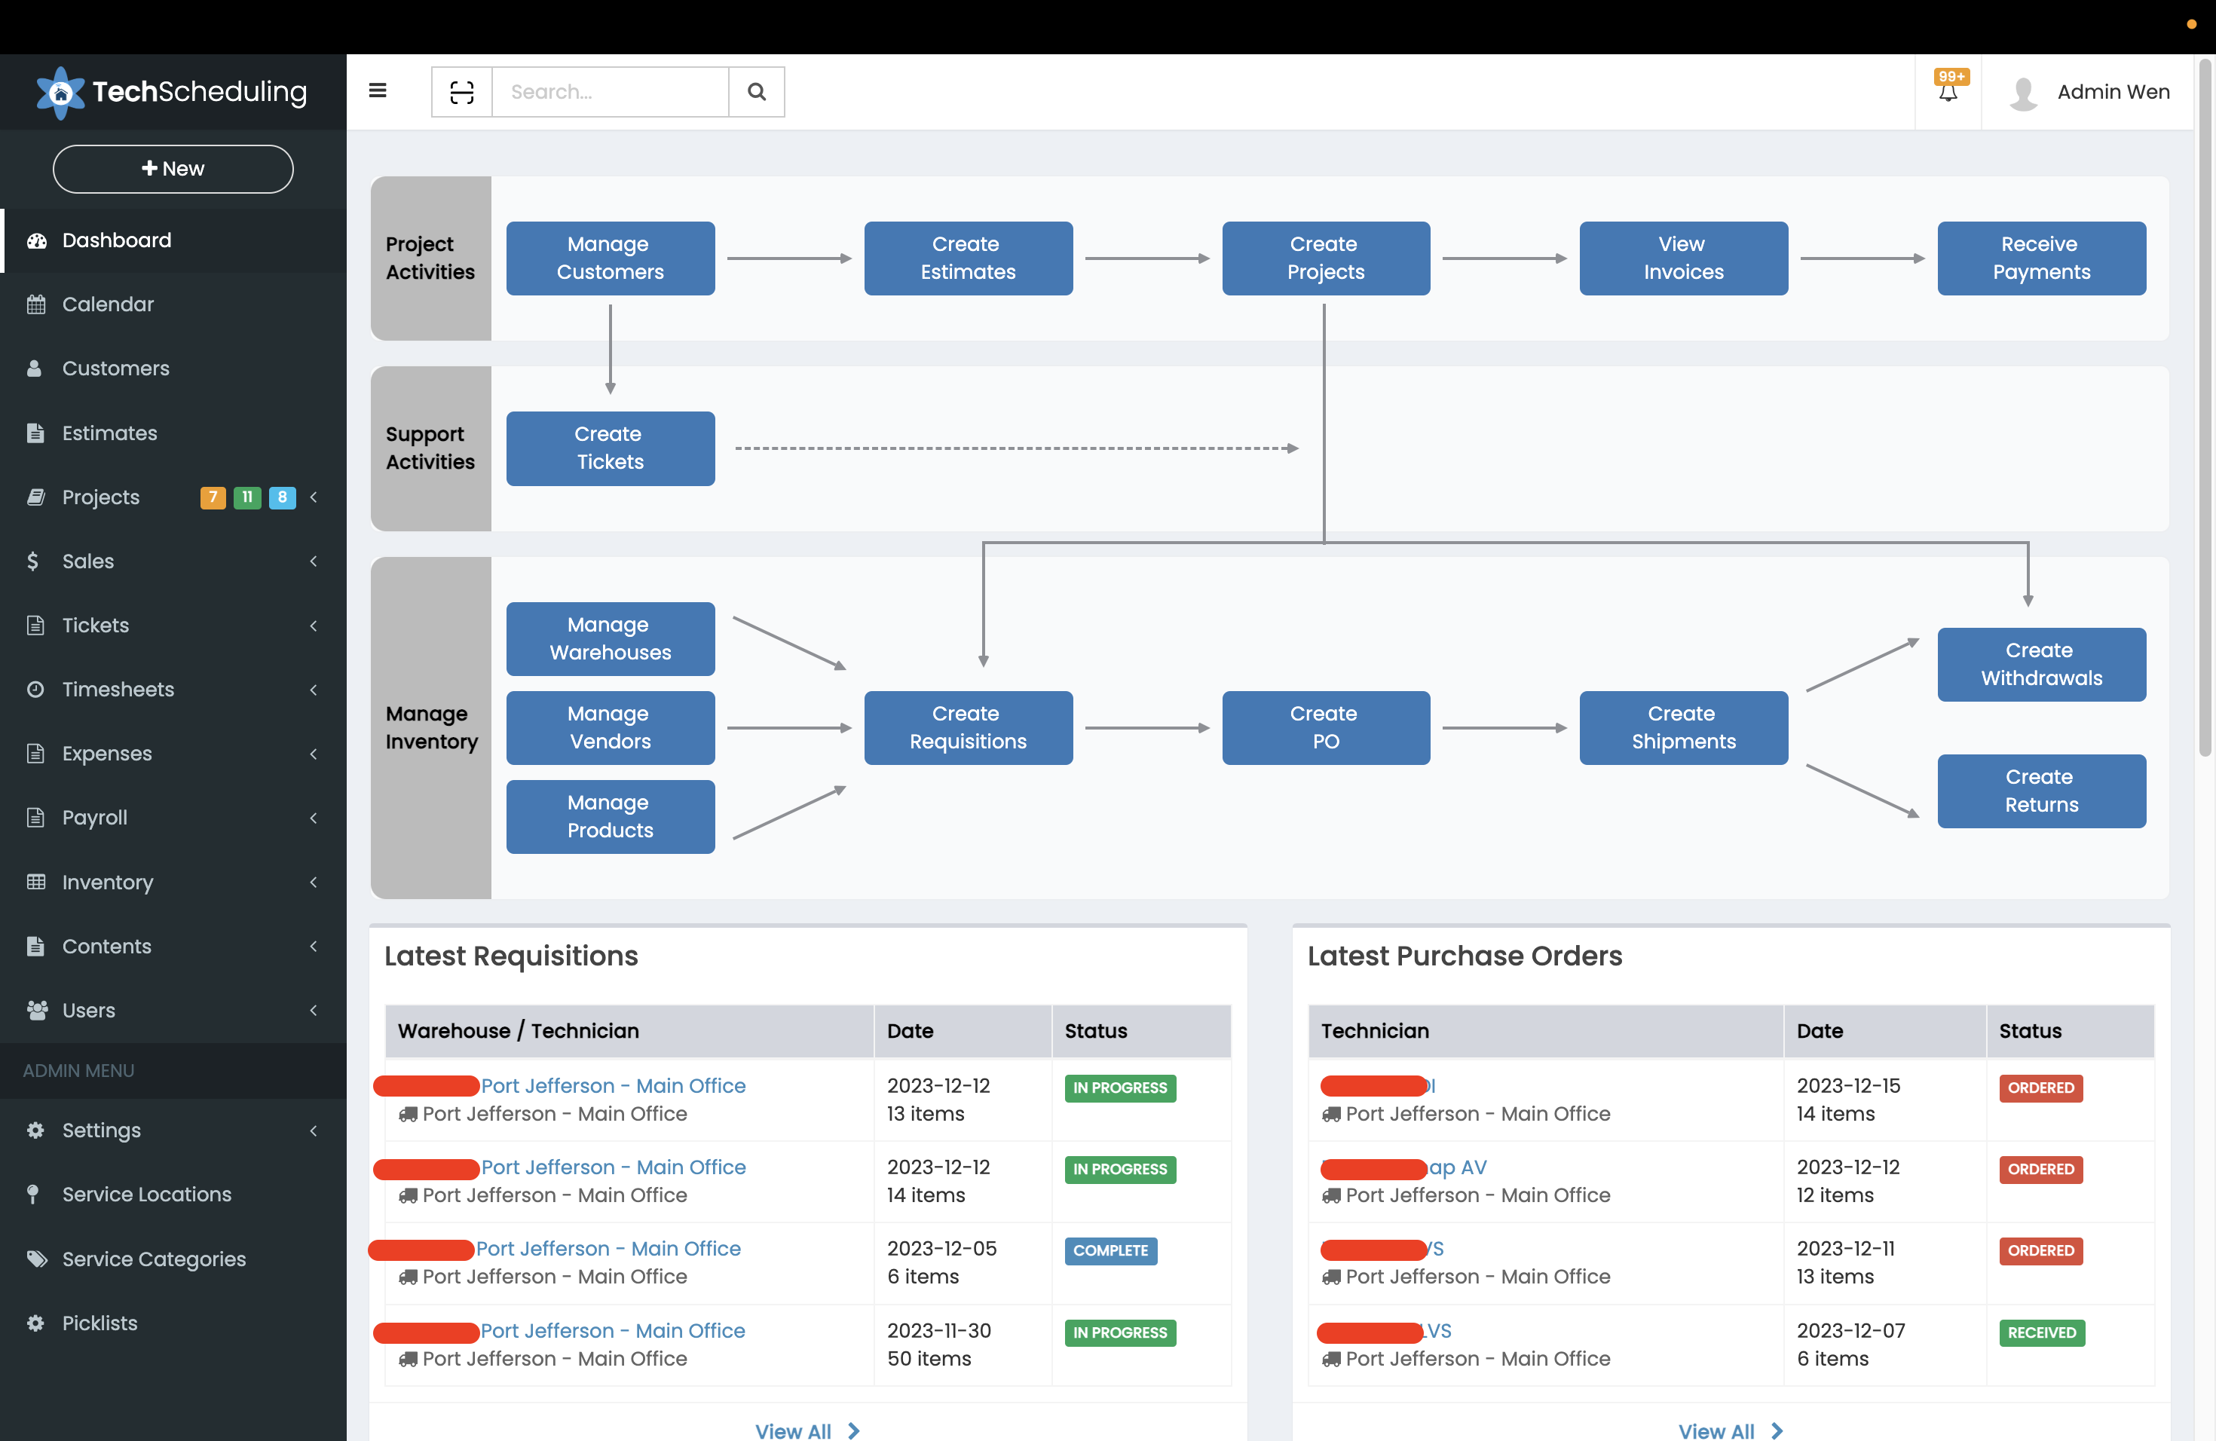Expand the Users sidebar section

point(314,1011)
